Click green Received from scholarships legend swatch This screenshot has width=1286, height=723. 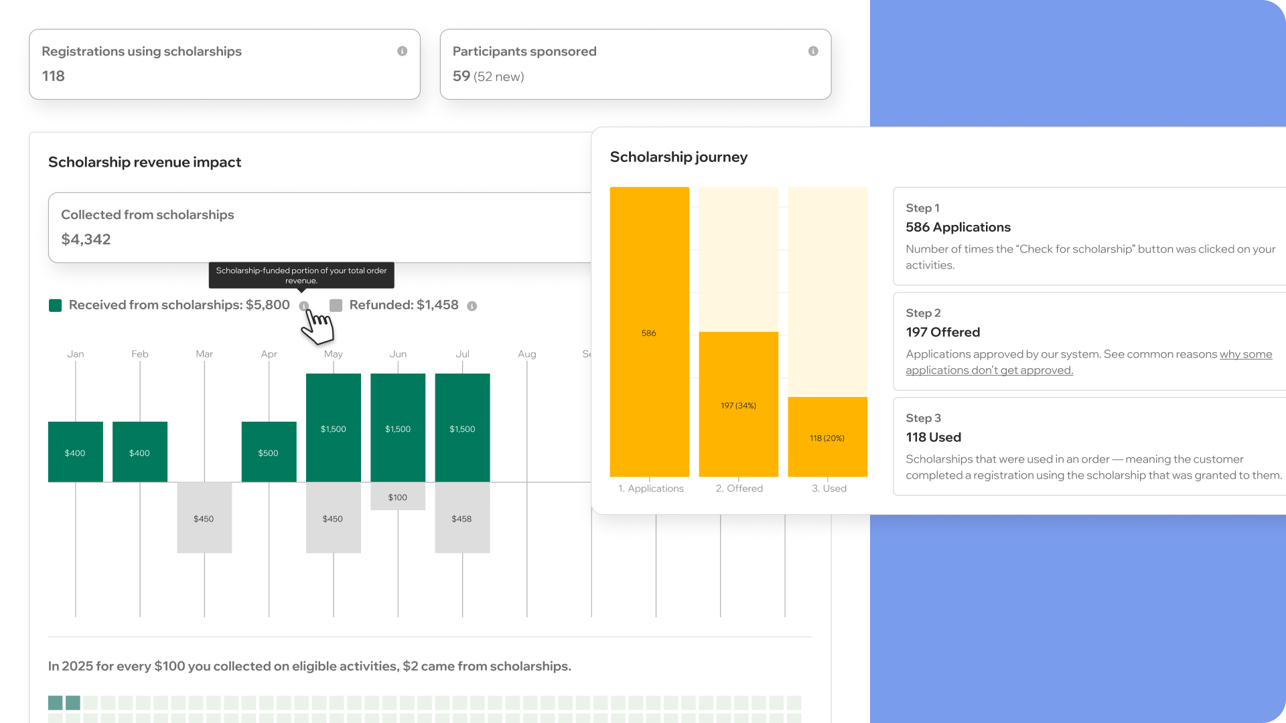coord(56,305)
